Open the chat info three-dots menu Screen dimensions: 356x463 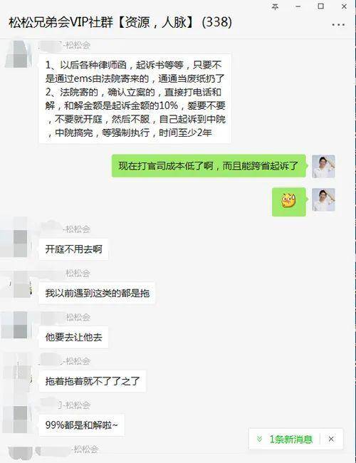pos(338,25)
